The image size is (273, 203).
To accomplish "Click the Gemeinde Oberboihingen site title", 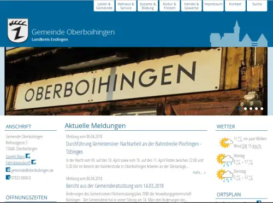I will pyautogui.click(x=73, y=32).
